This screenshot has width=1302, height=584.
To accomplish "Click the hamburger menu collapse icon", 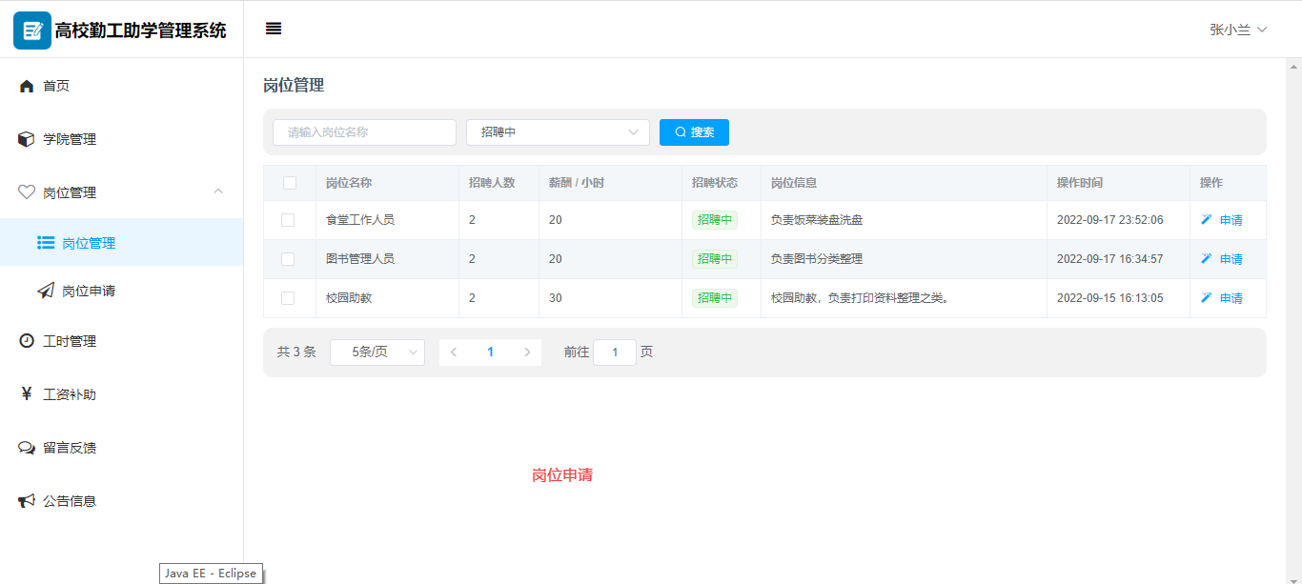I will coord(274,29).
